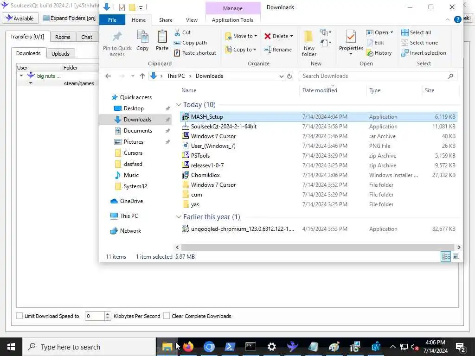Select OneDrive in the navigation pane
475x356 pixels.
pos(131,201)
